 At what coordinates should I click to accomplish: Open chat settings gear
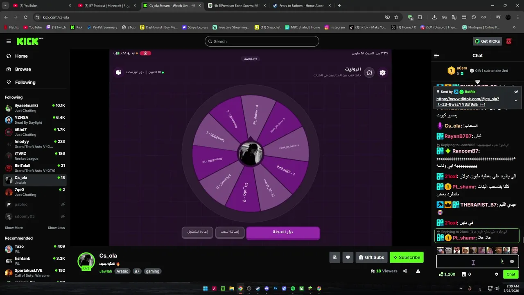pos(497,274)
